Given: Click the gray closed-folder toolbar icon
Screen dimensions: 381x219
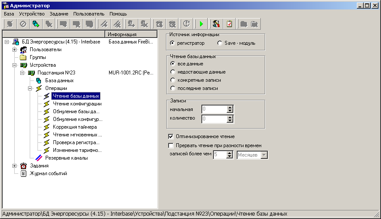Looking at the screenshot, I should (244, 24).
